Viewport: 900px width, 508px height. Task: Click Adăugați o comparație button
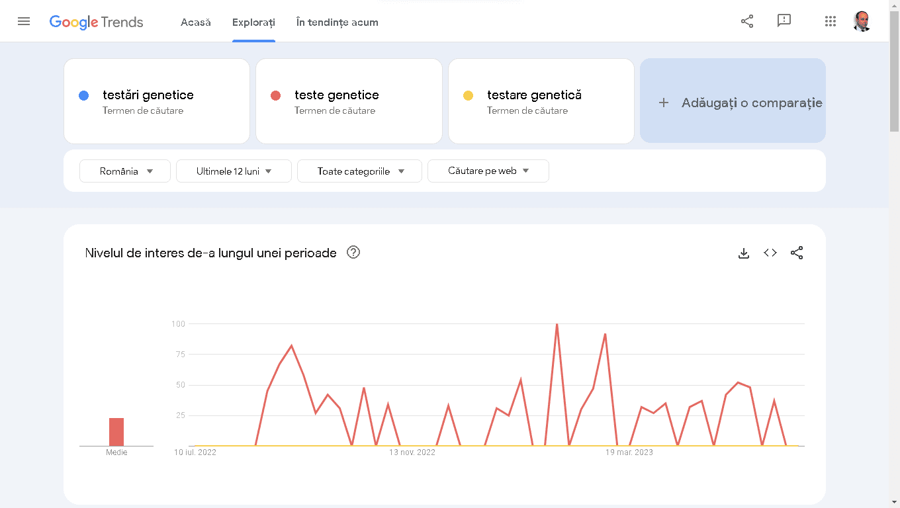click(733, 103)
